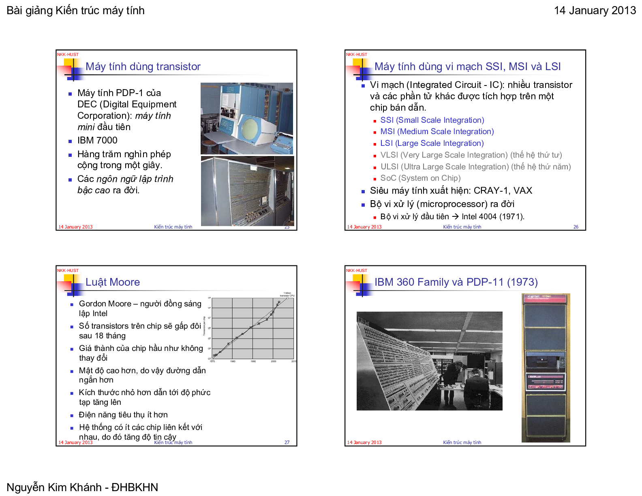
Task: Click 'Gordon Moore – người đồng sáng lập Intel'
Action: pos(140,308)
